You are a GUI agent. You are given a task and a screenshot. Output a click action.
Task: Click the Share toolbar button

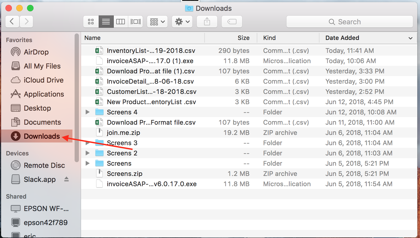tap(207, 22)
